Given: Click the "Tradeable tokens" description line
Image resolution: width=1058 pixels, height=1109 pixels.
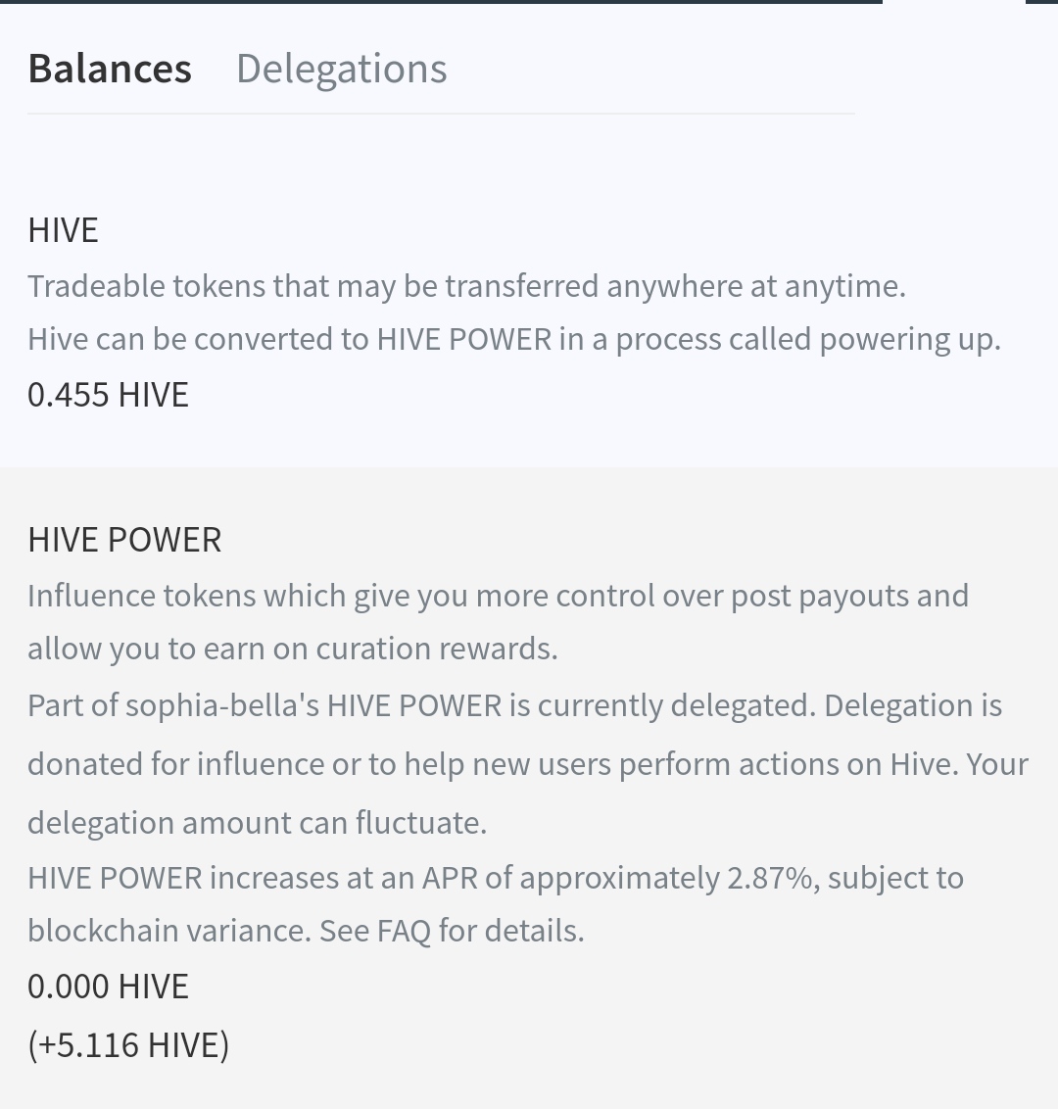Looking at the screenshot, I should [x=466, y=286].
